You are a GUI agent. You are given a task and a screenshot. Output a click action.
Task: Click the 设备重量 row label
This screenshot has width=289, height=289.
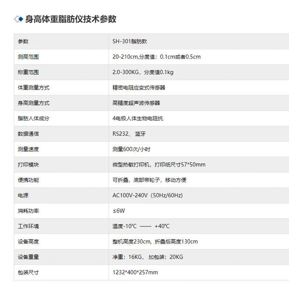pyautogui.click(x=28, y=257)
